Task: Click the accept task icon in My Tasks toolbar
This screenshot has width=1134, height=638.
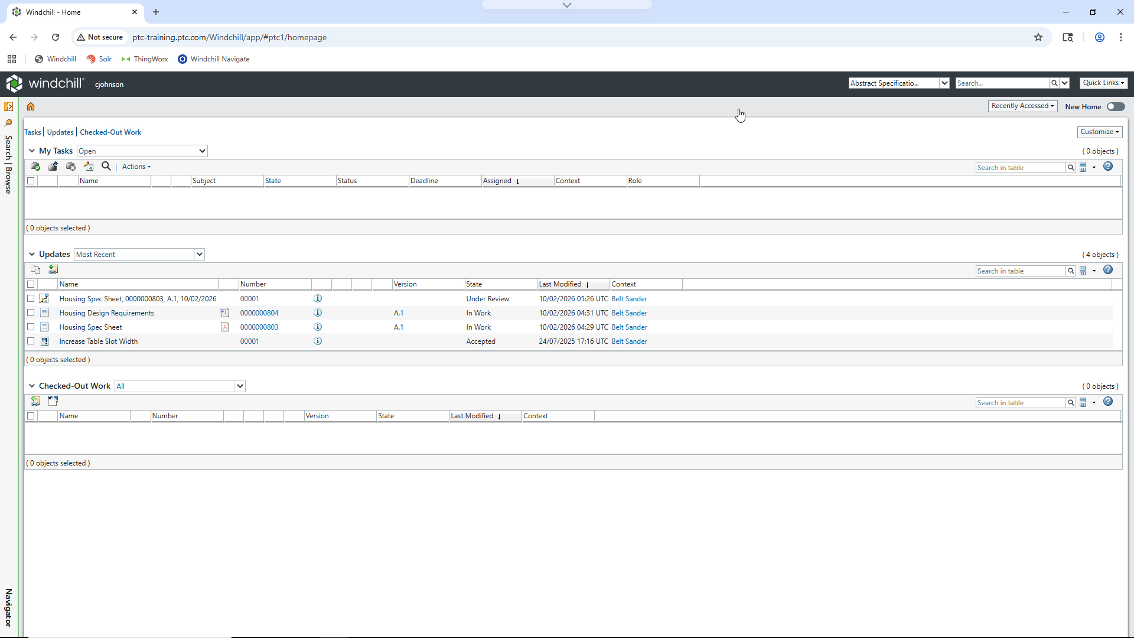Action: pyautogui.click(x=35, y=167)
